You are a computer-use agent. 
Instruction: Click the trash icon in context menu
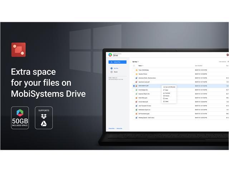click(x=164, y=101)
